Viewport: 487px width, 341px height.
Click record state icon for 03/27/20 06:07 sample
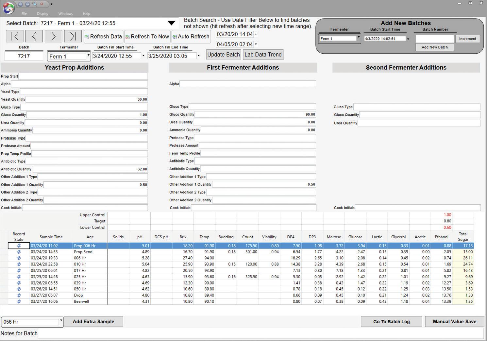[19, 296]
